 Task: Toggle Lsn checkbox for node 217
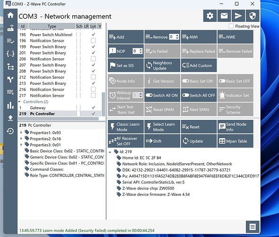click(x=93, y=95)
